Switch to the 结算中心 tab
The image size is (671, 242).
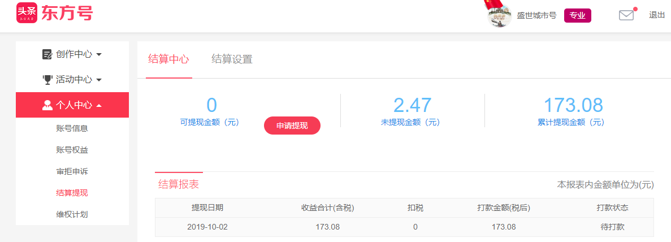[168, 59]
